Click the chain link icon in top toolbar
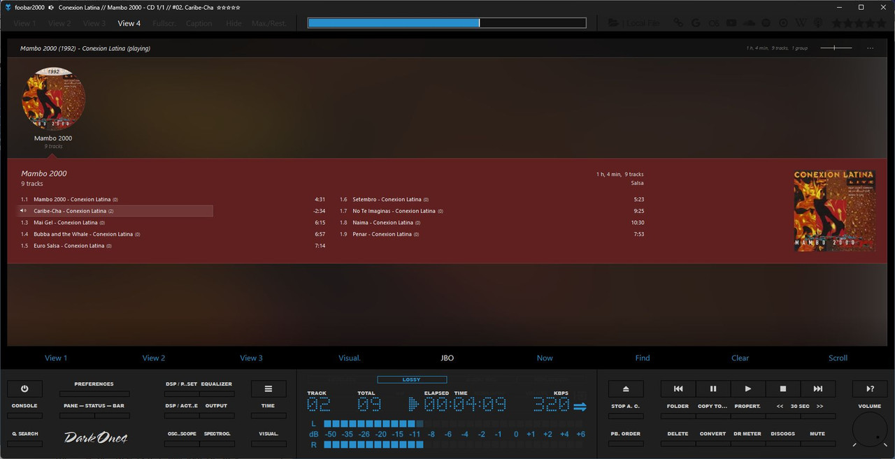Viewport: 895px width, 459px height. pos(678,23)
